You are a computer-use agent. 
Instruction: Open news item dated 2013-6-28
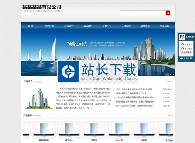tap(134, 89)
